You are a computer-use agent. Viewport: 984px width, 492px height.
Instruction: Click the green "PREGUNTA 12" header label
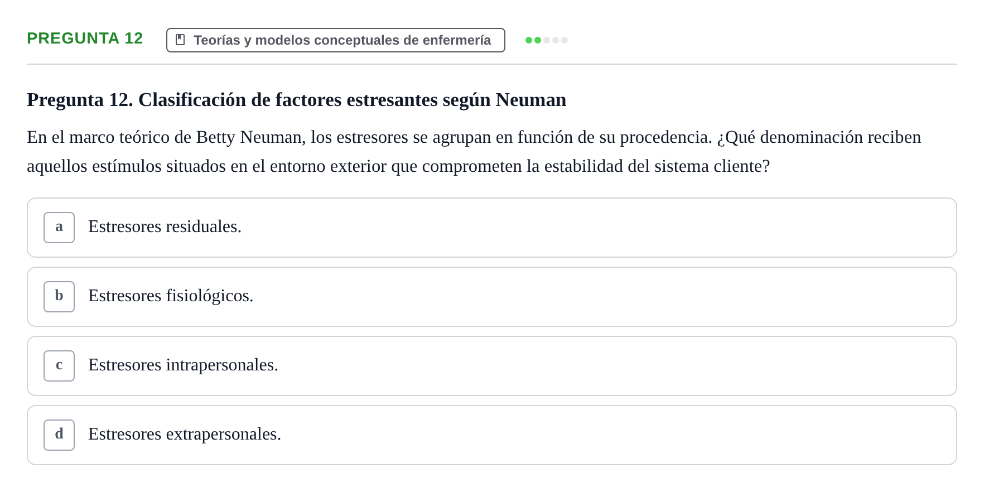pyautogui.click(x=85, y=38)
